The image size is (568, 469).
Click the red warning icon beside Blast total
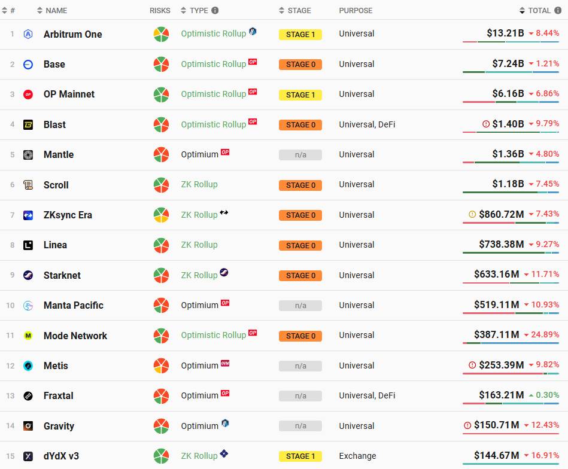[x=486, y=124]
